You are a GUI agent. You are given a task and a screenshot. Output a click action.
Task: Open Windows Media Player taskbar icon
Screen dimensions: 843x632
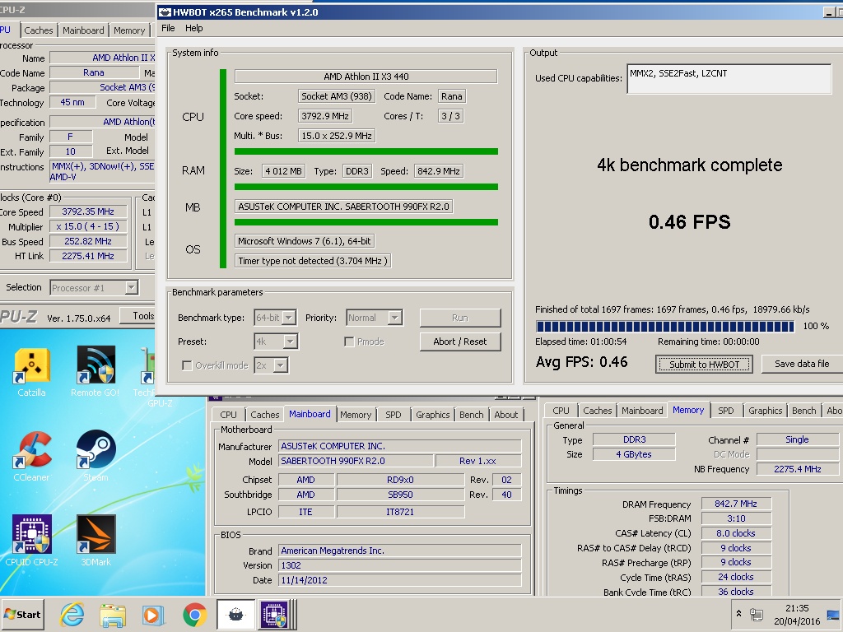click(152, 614)
